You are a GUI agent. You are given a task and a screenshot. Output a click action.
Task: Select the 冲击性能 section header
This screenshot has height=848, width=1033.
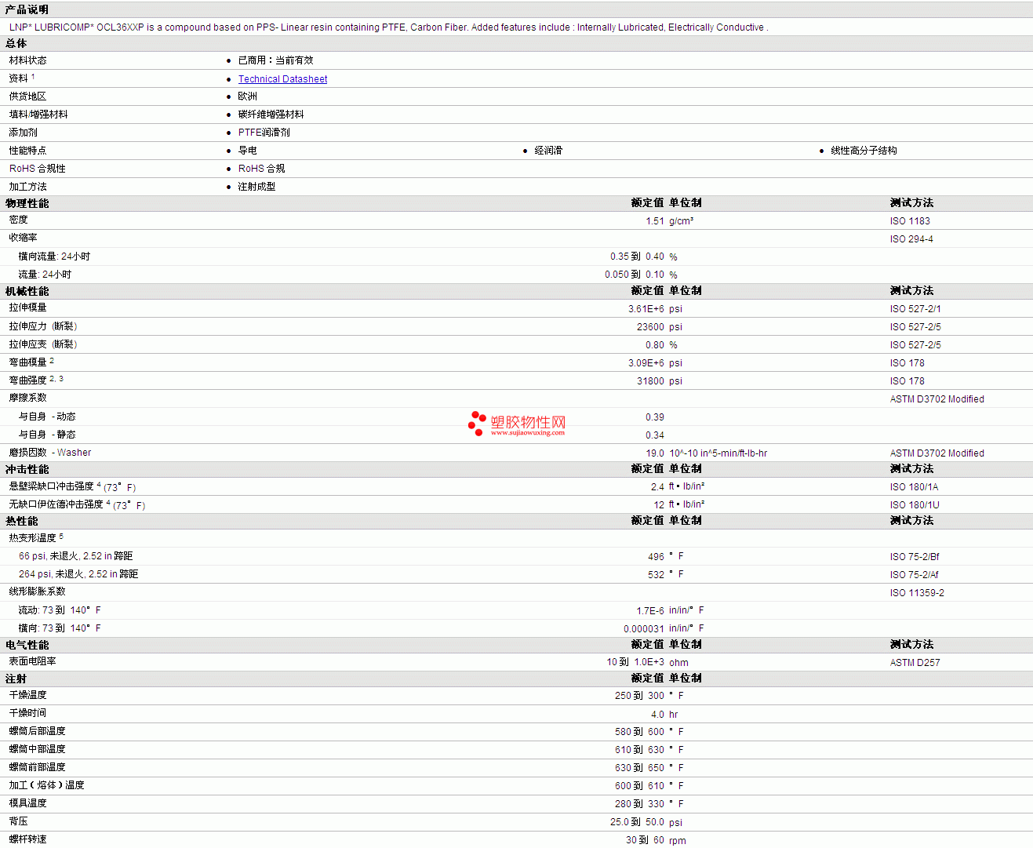pos(27,469)
